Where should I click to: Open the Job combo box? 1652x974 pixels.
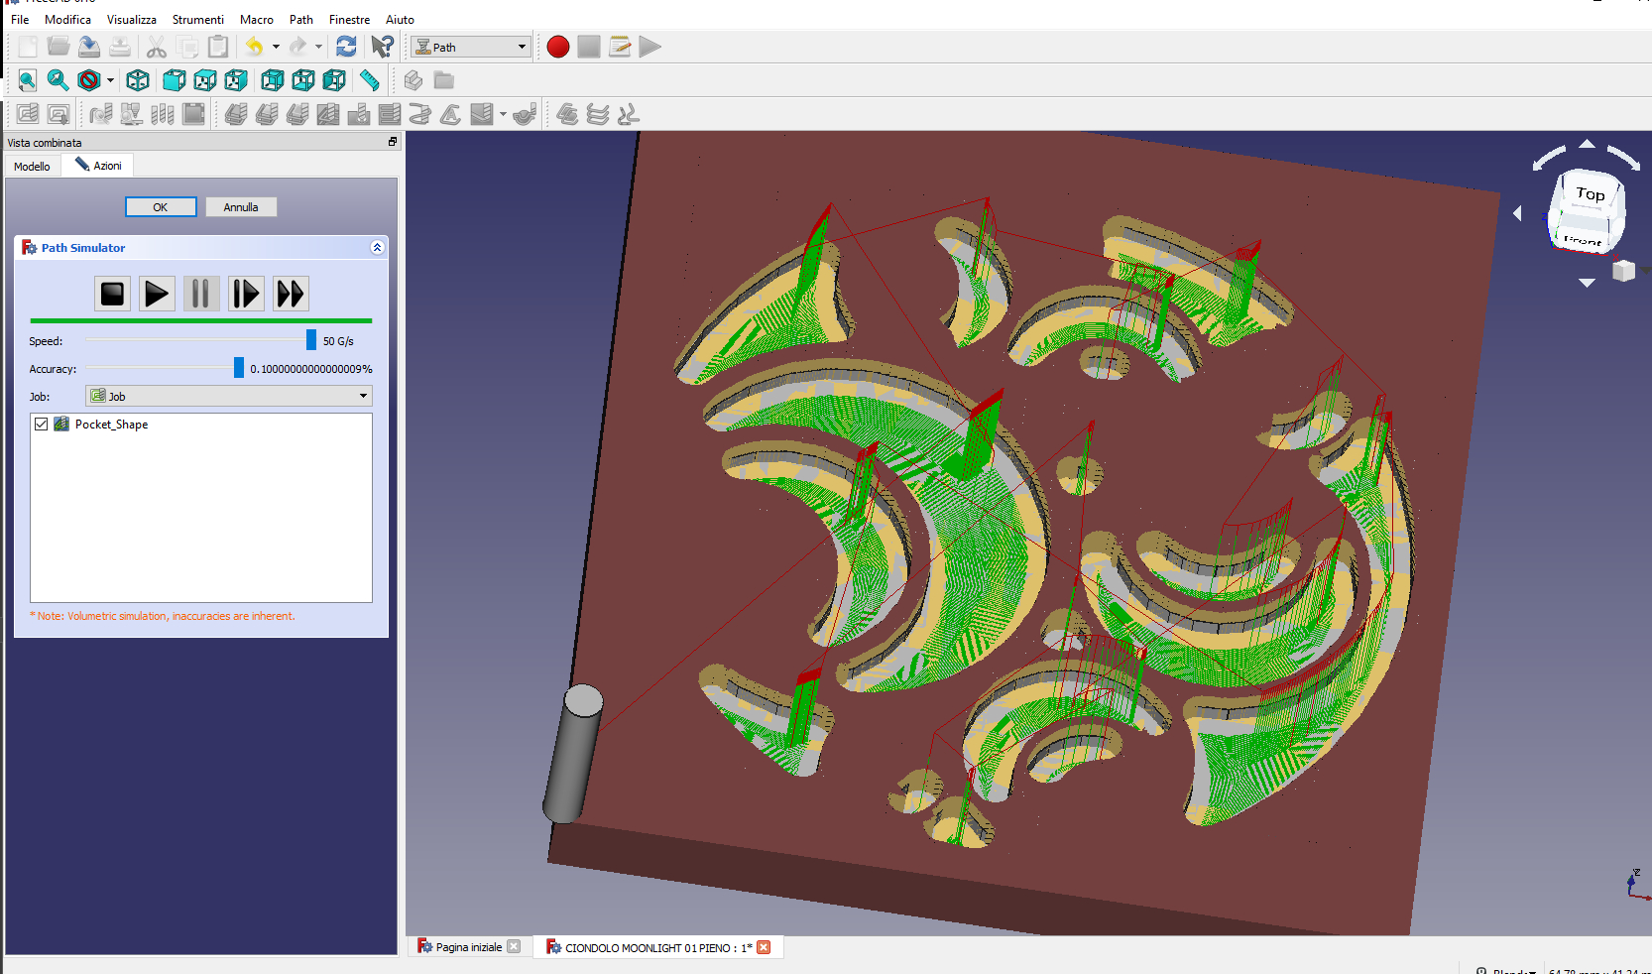(x=229, y=396)
